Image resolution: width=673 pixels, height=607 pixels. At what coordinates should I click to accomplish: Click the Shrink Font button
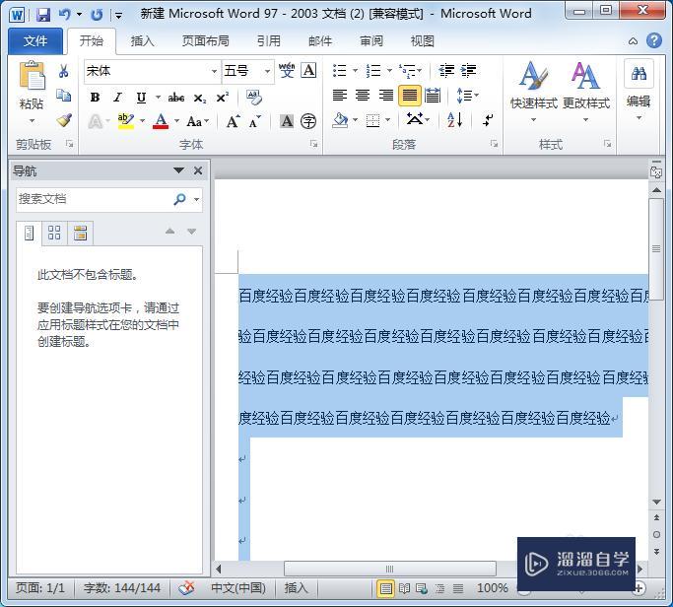[254, 122]
